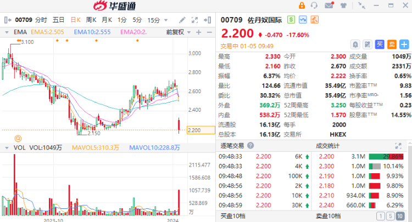Switch to 周K chart tab
The width and height of the screenshot is (412, 222).
91,20
